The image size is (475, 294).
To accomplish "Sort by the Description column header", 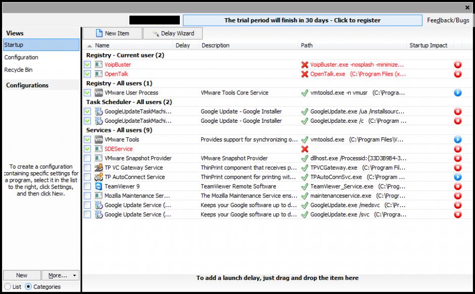I will coord(215,45).
